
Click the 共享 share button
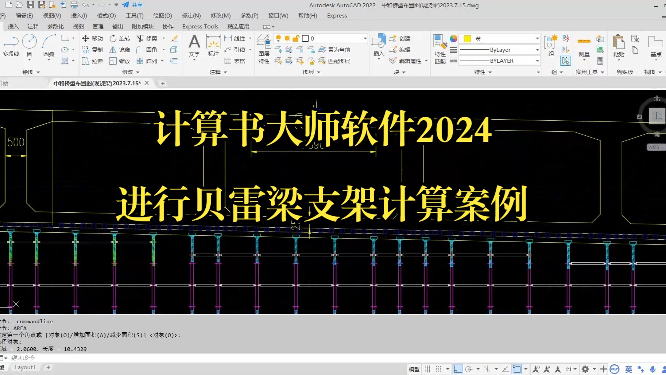pos(132,5)
